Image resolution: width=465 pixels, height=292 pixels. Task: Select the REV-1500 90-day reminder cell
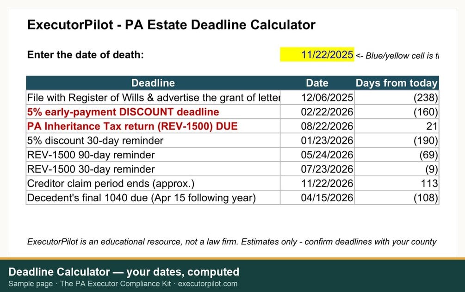click(153, 155)
